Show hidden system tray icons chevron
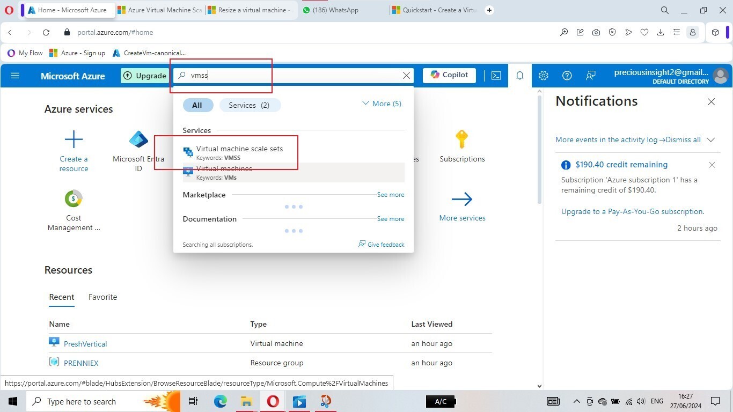The image size is (733, 412). (577, 401)
